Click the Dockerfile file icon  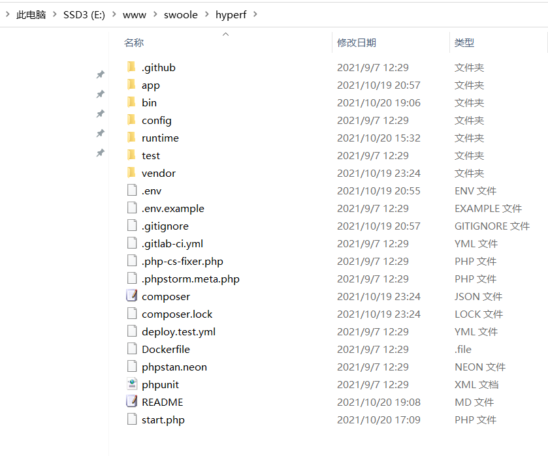pyautogui.click(x=132, y=348)
